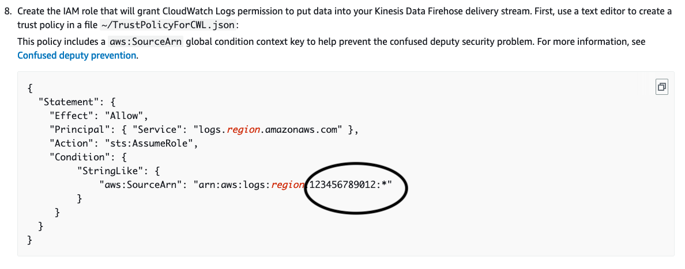Screen dimensions: 685x269
Task: Click the amazonaws.com text in the code
Action: coord(304,129)
